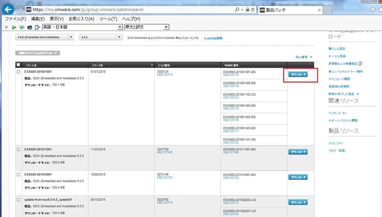Open 登録済み評価版 sidebar link
Viewport: 382px width, 217px height.
coord(339,87)
